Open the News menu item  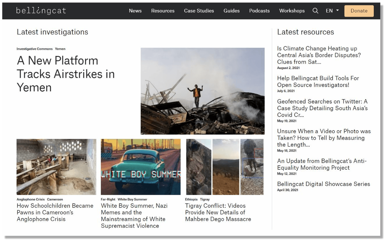(x=135, y=11)
